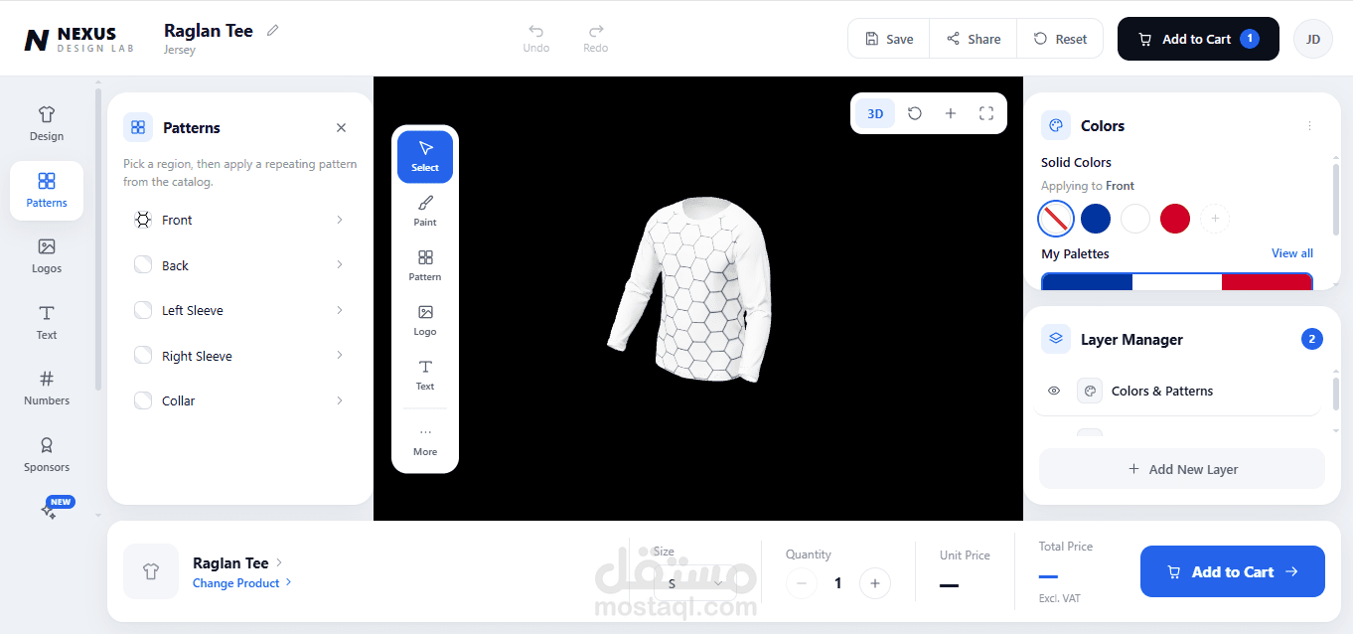
Task: Expand the Back region chevron
Action: coord(340,264)
